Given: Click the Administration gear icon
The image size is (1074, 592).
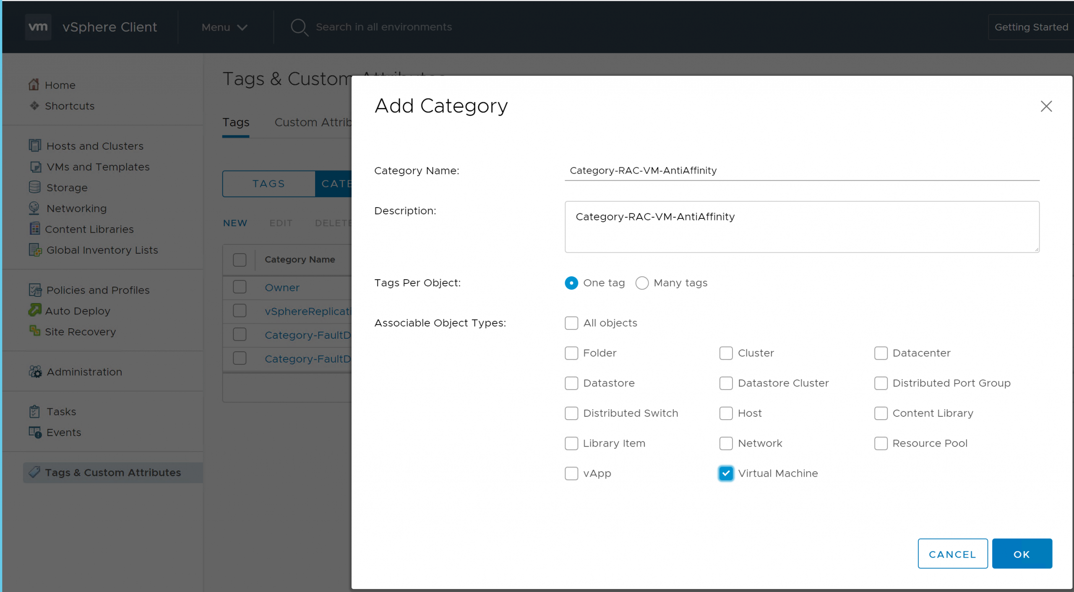Looking at the screenshot, I should click(x=35, y=371).
